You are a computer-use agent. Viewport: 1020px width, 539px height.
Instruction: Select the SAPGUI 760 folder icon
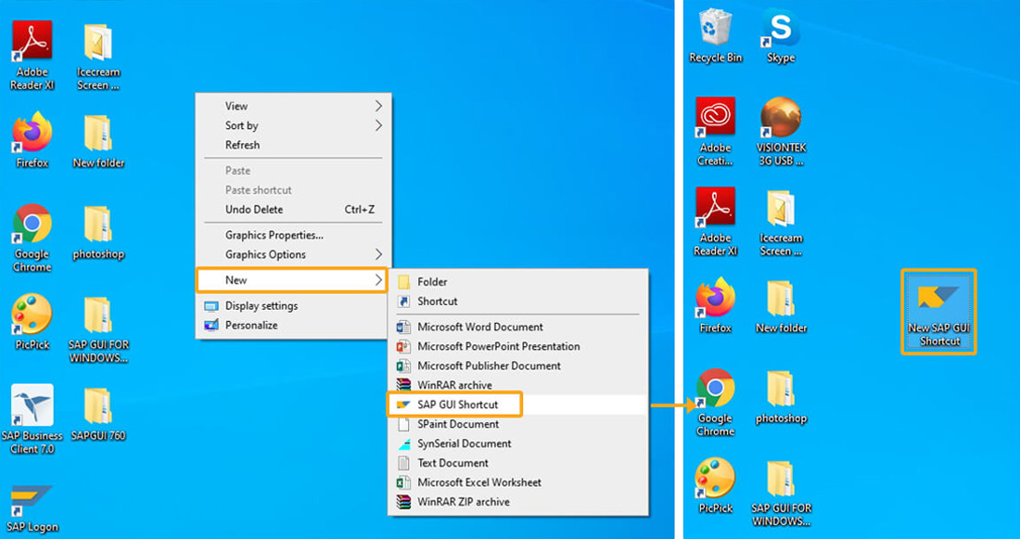tap(97, 407)
